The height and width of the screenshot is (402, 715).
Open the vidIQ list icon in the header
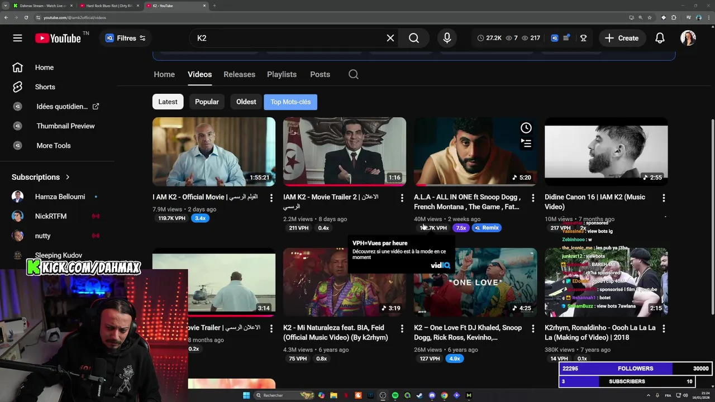coord(566,38)
